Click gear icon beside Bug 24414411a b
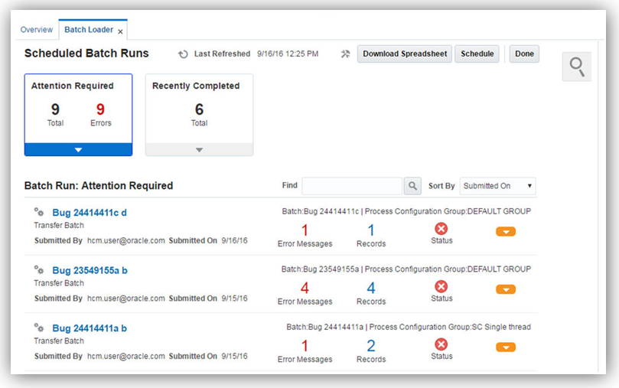619x388 pixels. 39,328
